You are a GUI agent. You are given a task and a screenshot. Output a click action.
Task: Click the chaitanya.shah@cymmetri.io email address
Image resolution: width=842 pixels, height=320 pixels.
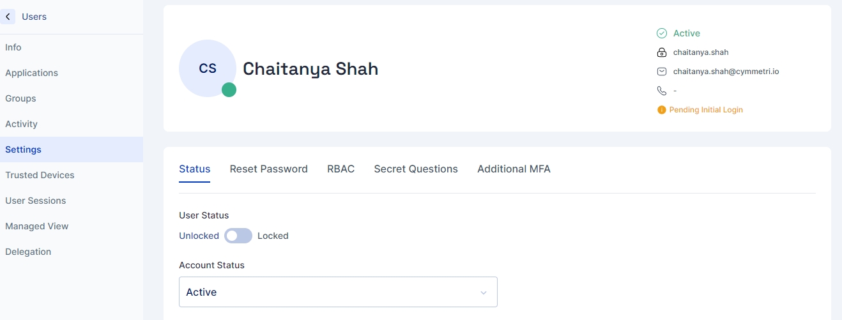click(726, 72)
